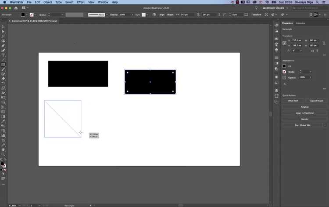Screen dimensions: 329x207
Task: Close the open document tab
Action: 10,21
